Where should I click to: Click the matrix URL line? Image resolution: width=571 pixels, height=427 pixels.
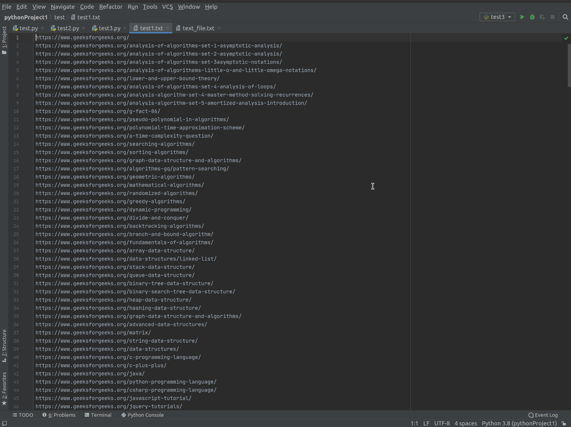[93, 333]
